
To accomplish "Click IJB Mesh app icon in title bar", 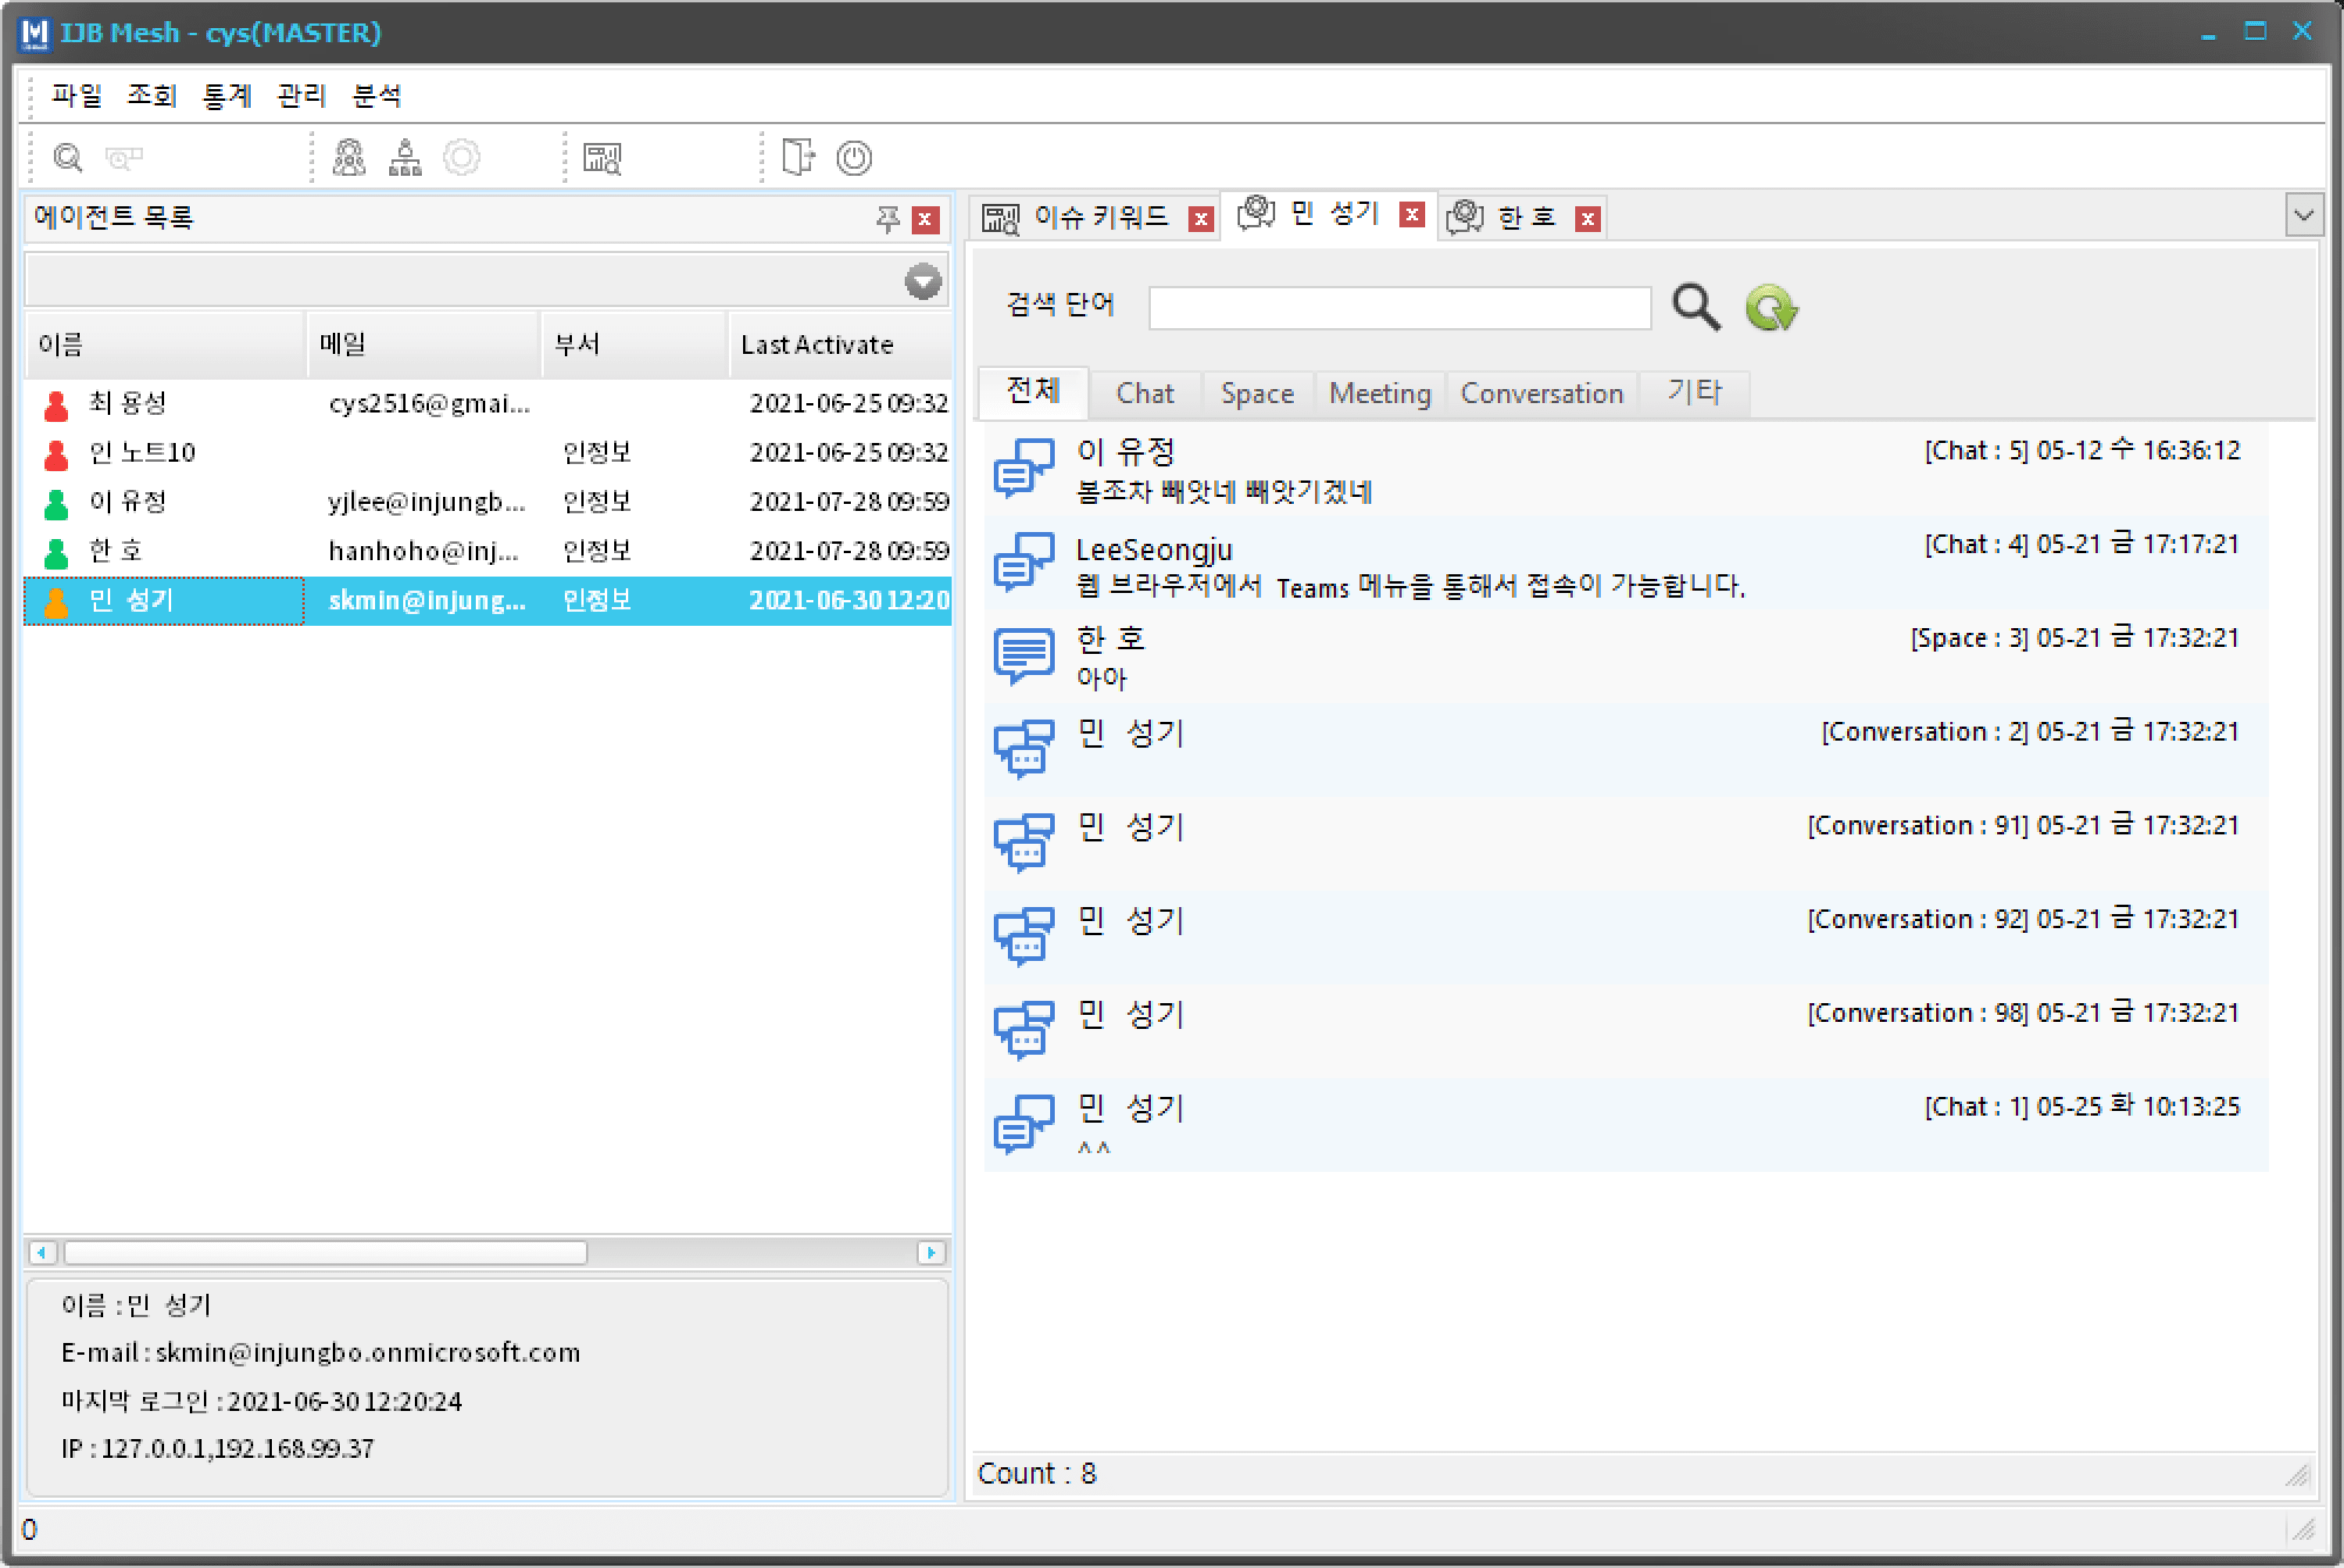I will tap(34, 33).
